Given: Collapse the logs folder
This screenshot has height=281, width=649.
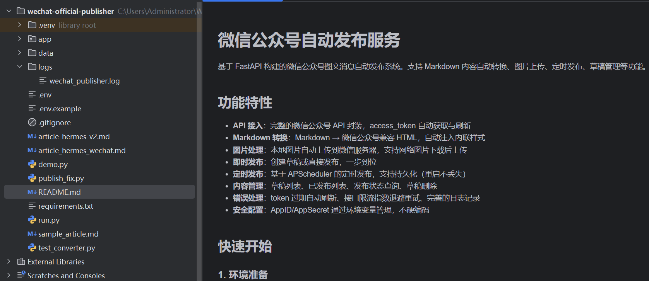Looking at the screenshot, I should coord(20,67).
